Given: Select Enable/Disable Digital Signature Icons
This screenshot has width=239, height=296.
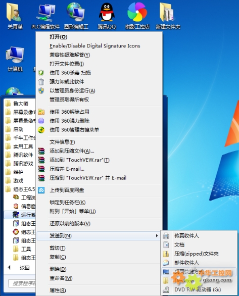Looking at the screenshot, I should 95,46.
